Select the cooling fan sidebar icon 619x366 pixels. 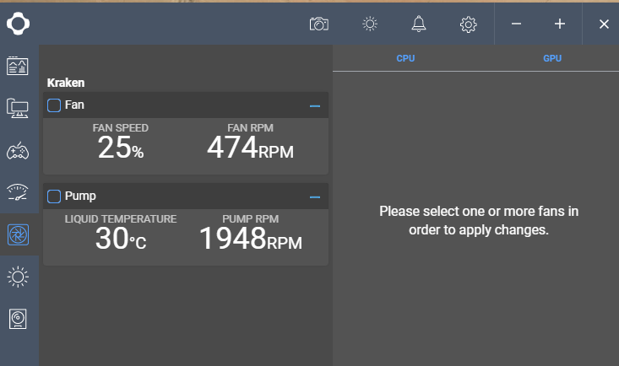point(18,235)
